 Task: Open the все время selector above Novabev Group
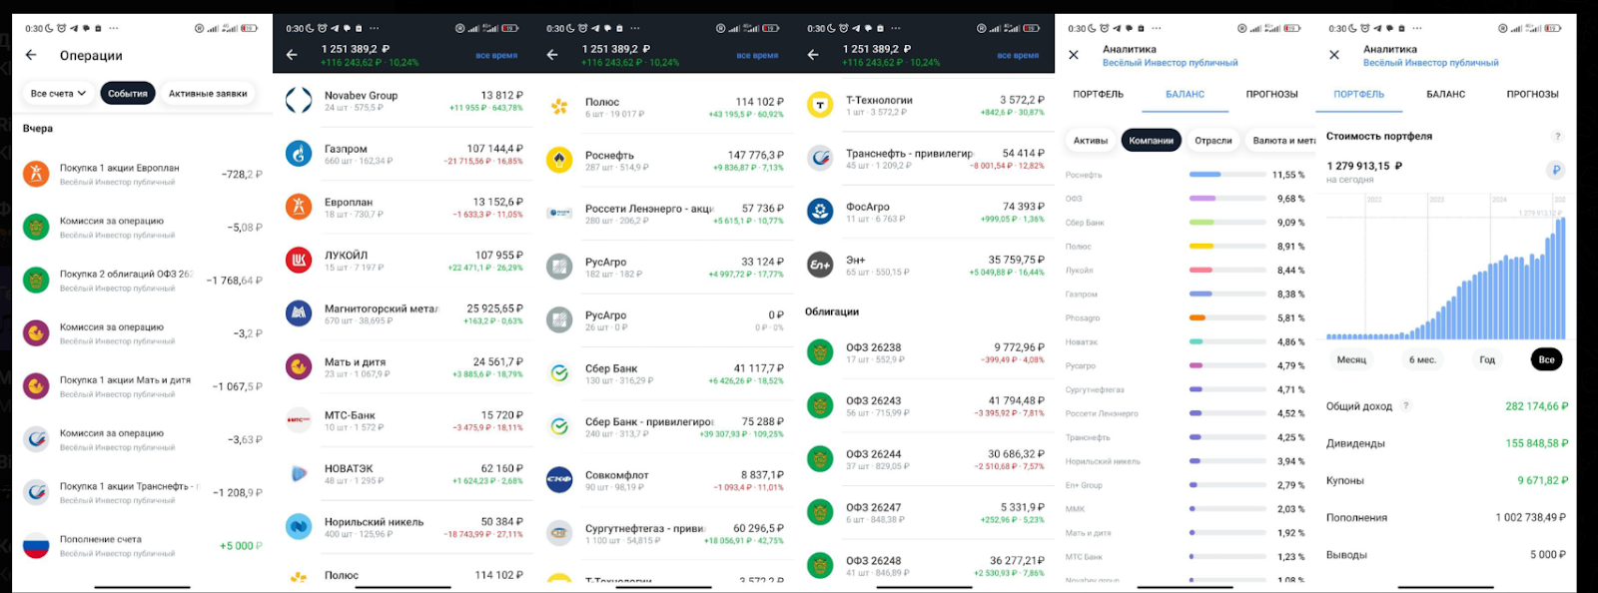click(496, 56)
